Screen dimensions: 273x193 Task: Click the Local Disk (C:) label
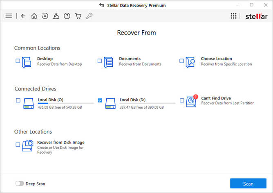pos(51,100)
